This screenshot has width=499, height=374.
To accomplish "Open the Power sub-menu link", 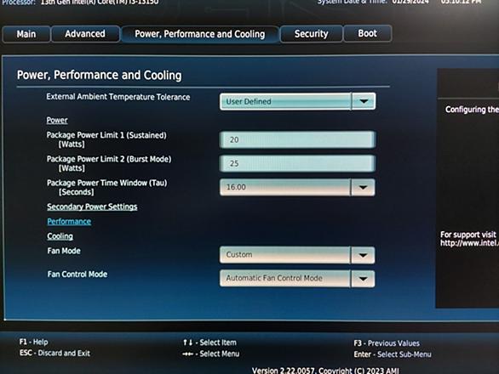I will [x=57, y=120].
